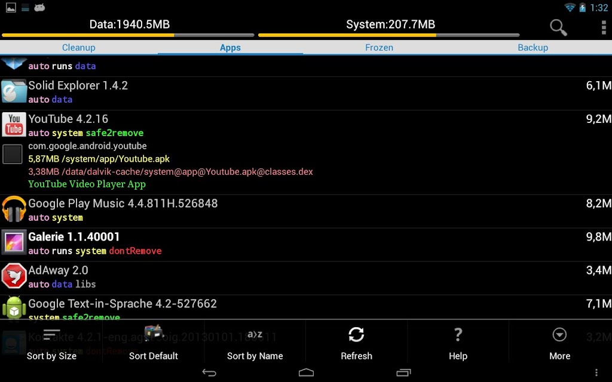The height and width of the screenshot is (382, 612).
Task: Open Help from the bottom menu
Action: 458,343
